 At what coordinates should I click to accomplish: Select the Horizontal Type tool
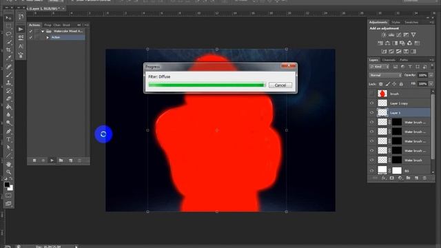point(8,139)
